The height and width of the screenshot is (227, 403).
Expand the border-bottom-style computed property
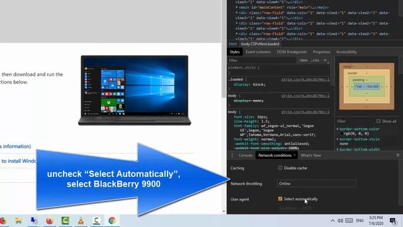(x=338, y=139)
